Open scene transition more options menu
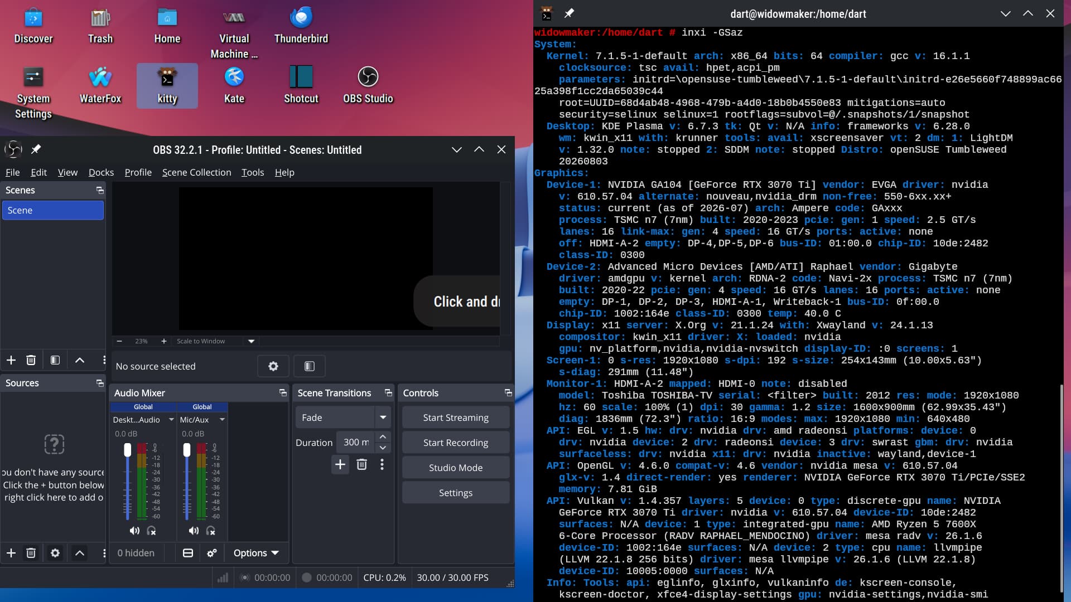1071x602 pixels. (382, 464)
